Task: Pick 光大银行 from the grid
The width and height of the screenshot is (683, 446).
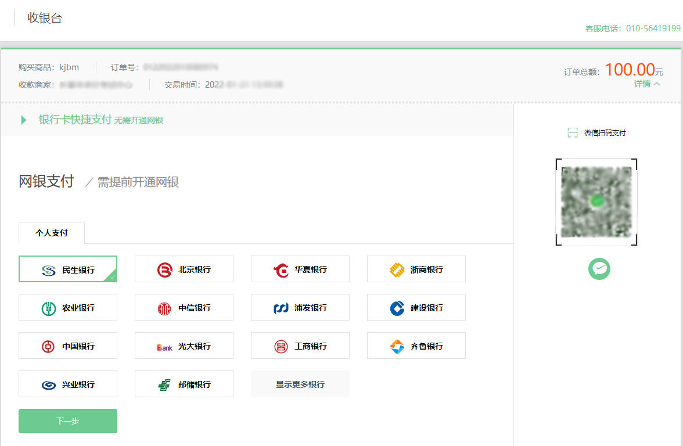Action: coord(184,346)
